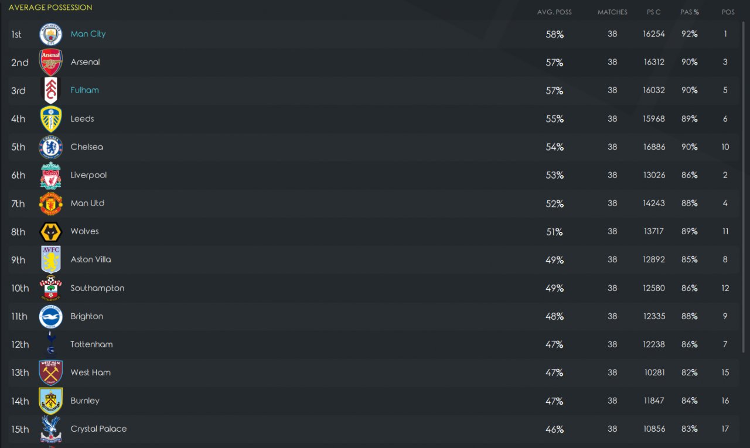
Task: Click the West Ham club crest
Action: 51,372
